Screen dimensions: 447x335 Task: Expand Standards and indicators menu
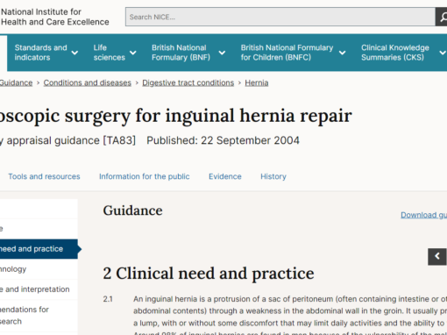tap(46, 53)
